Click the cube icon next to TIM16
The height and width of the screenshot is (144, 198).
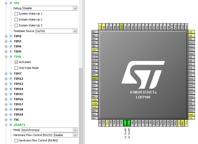click(11, 99)
